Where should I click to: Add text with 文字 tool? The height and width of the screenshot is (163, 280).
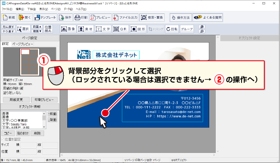tap(103, 29)
